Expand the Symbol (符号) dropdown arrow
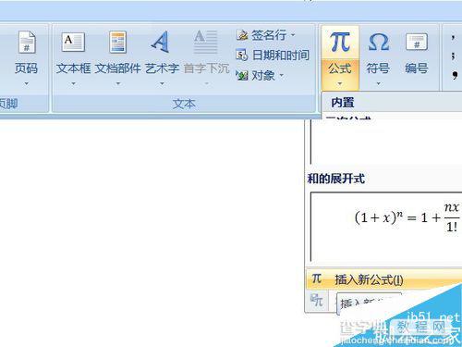The width and height of the screenshot is (462, 347). pyautogui.click(x=379, y=83)
